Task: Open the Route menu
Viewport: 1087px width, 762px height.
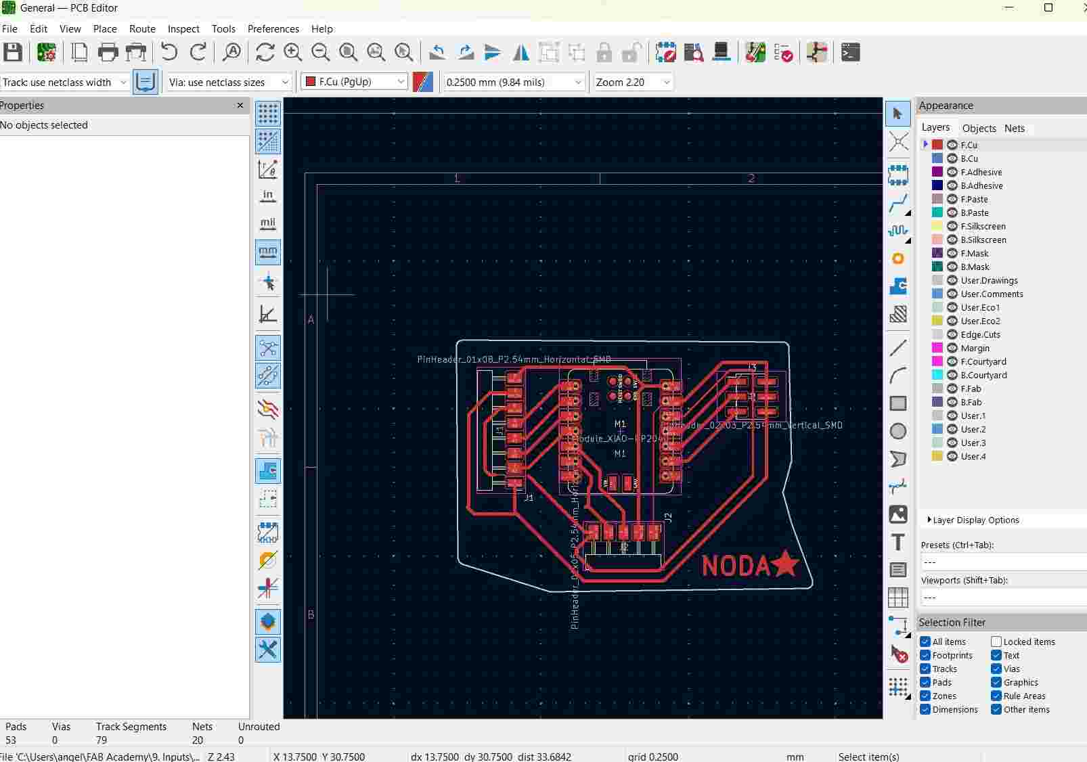Action: coord(142,28)
